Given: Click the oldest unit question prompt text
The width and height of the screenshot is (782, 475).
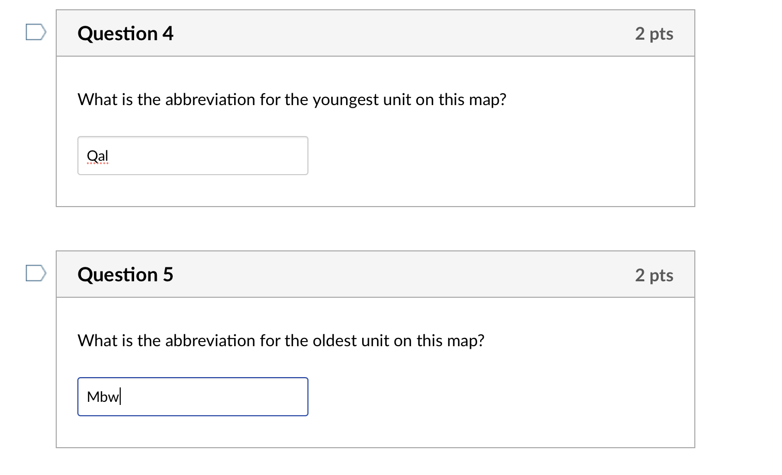Looking at the screenshot, I should pos(281,341).
